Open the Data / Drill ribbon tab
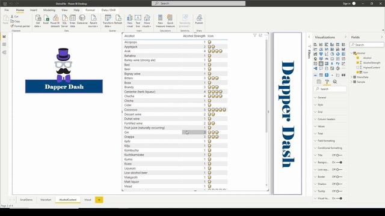Viewport: 385px width, 216px height. 108,10
